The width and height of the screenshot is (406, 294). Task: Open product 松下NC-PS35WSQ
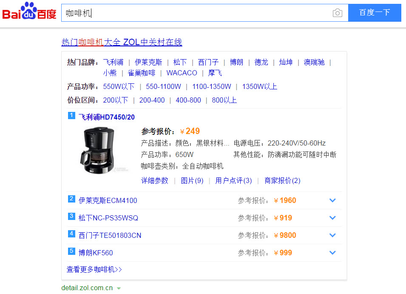[x=108, y=218]
